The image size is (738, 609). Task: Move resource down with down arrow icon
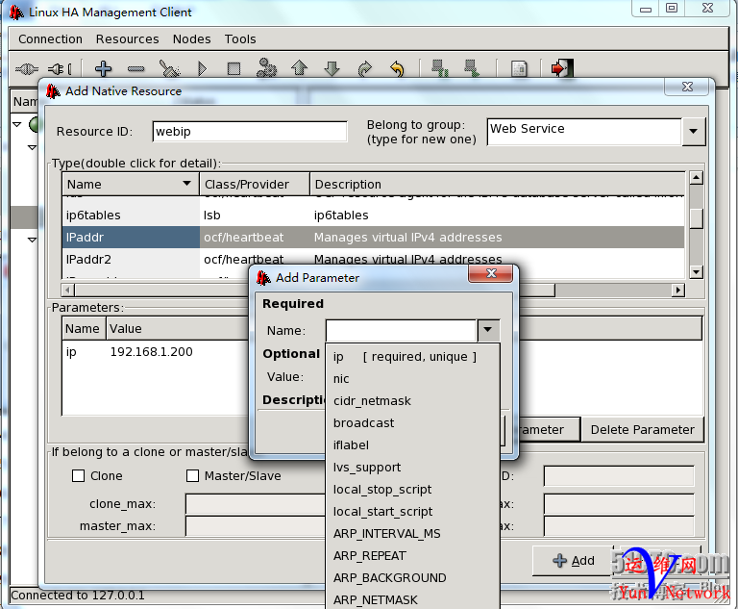tap(332, 69)
